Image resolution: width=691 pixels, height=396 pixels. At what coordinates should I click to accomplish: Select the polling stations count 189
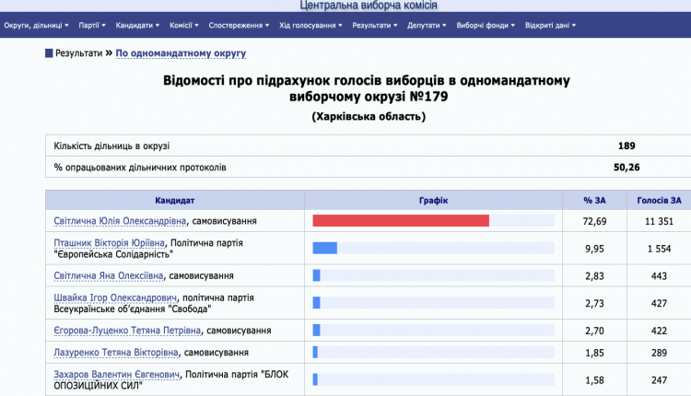pos(627,146)
